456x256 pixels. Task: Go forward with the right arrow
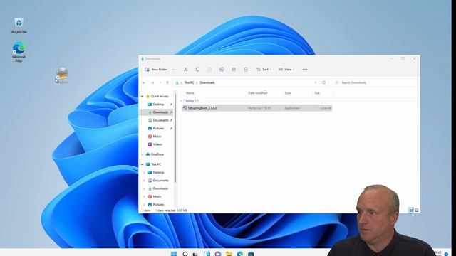[x=152, y=82]
